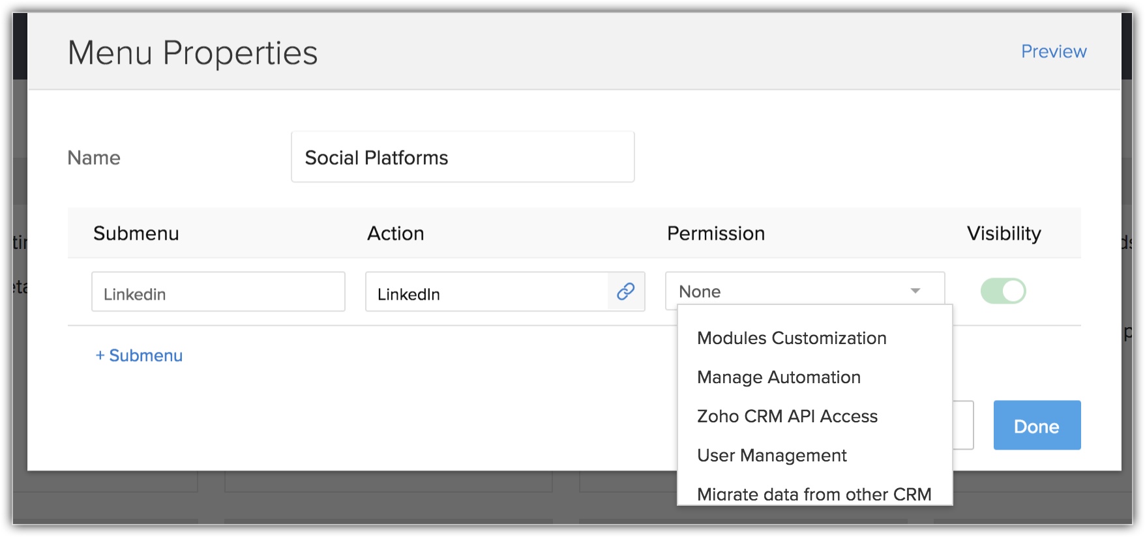Click the Linkedin submenu name field
The width and height of the screenshot is (1145, 537).
tap(218, 293)
